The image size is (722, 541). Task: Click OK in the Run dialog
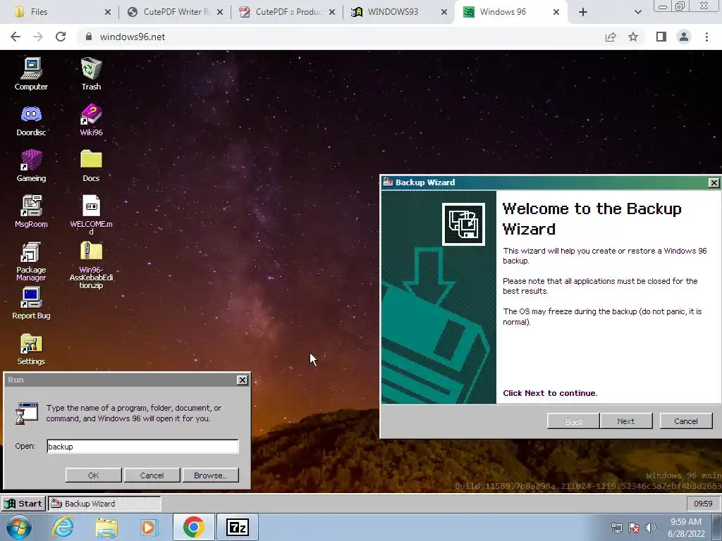point(94,475)
